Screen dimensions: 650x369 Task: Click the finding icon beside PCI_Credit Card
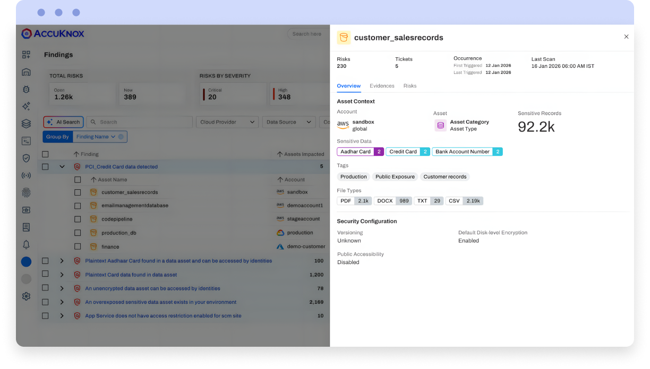[x=77, y=166]
